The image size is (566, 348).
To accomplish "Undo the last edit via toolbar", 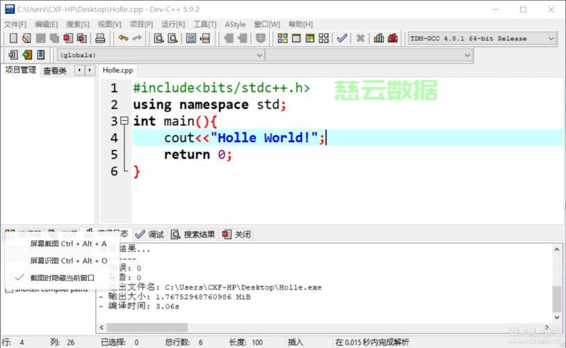I will tap(124, 38).
